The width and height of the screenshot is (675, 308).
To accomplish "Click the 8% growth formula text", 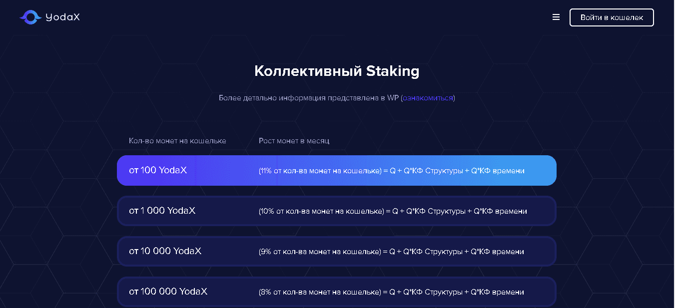I will (391, 292).
